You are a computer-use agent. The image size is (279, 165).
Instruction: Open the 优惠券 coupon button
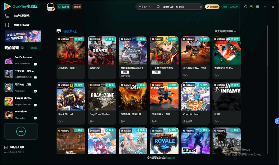[x=77, y=7]
